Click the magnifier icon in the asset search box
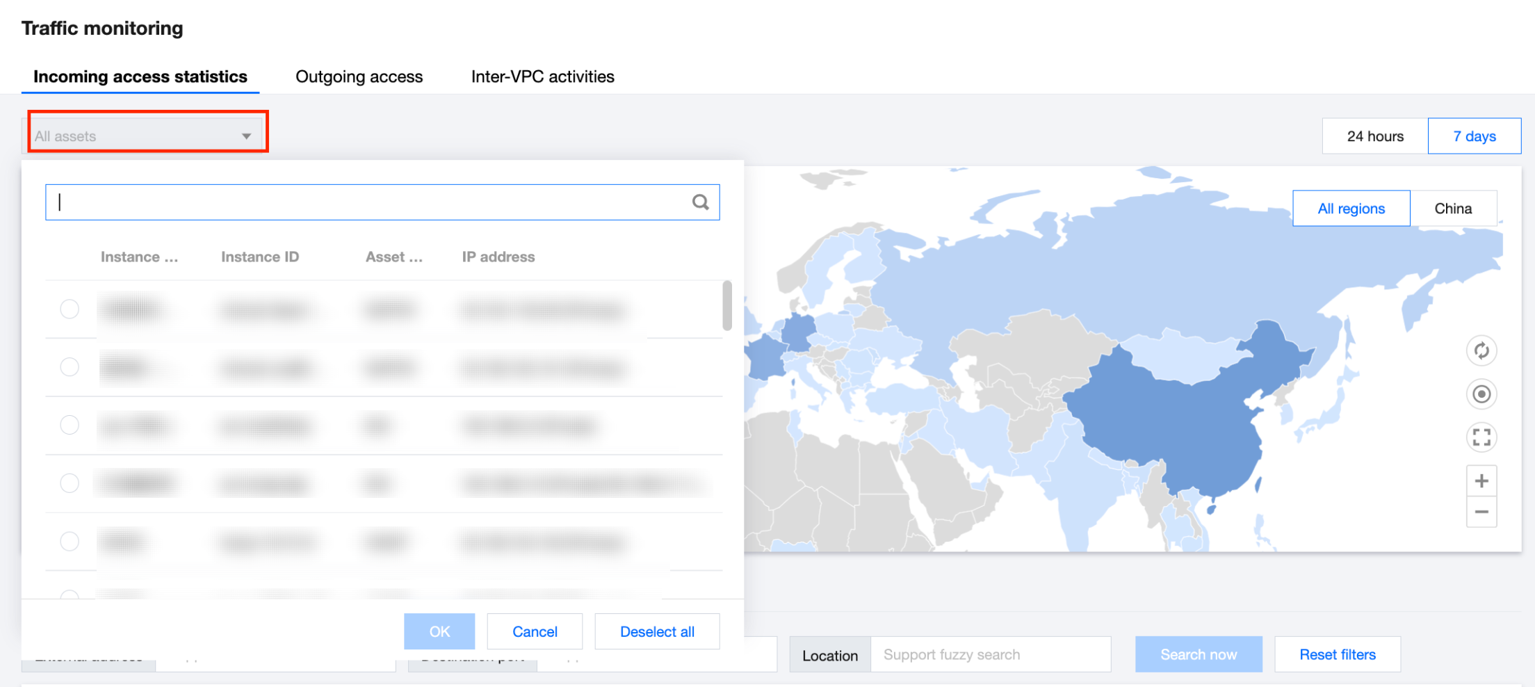1535x687 pixels. pyautogui.click(x=700, y=202)
